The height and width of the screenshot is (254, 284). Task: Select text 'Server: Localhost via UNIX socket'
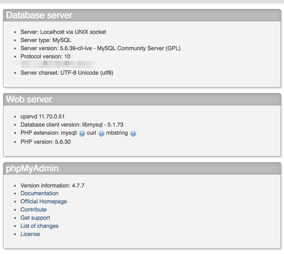point(63,32)
